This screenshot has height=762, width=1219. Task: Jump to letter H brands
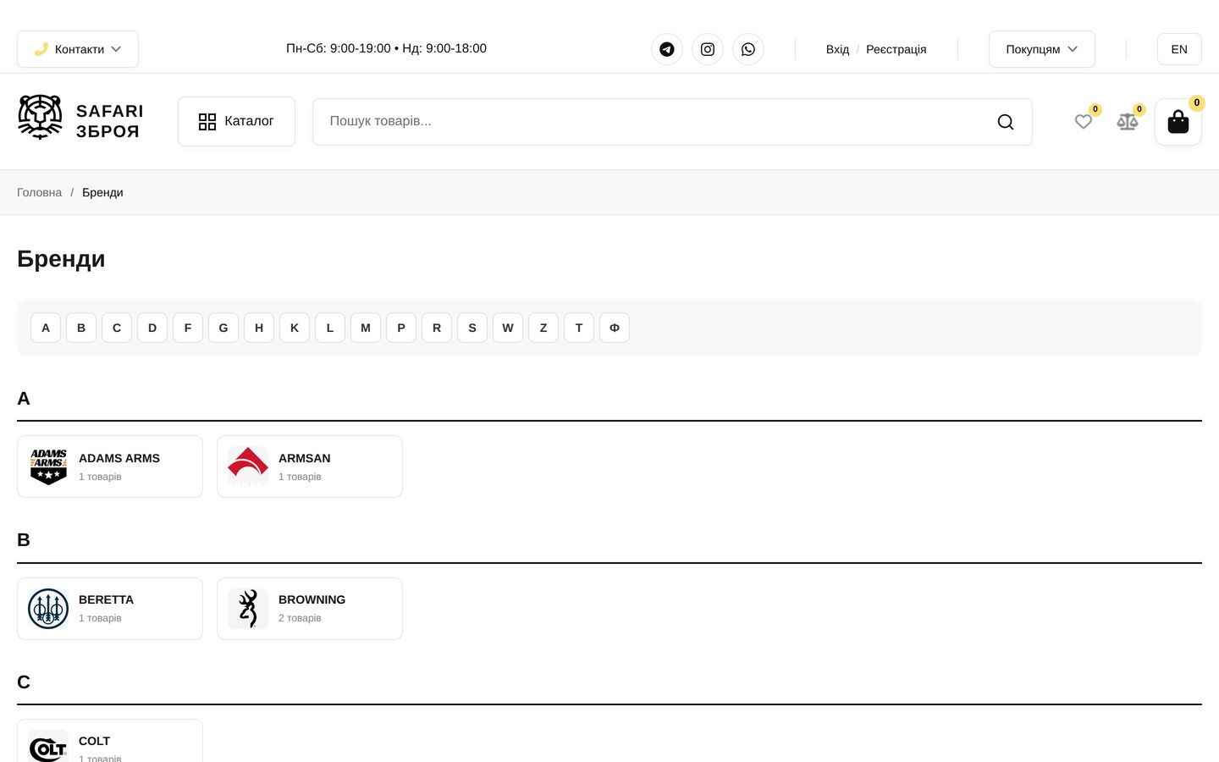tap(259, 328)
